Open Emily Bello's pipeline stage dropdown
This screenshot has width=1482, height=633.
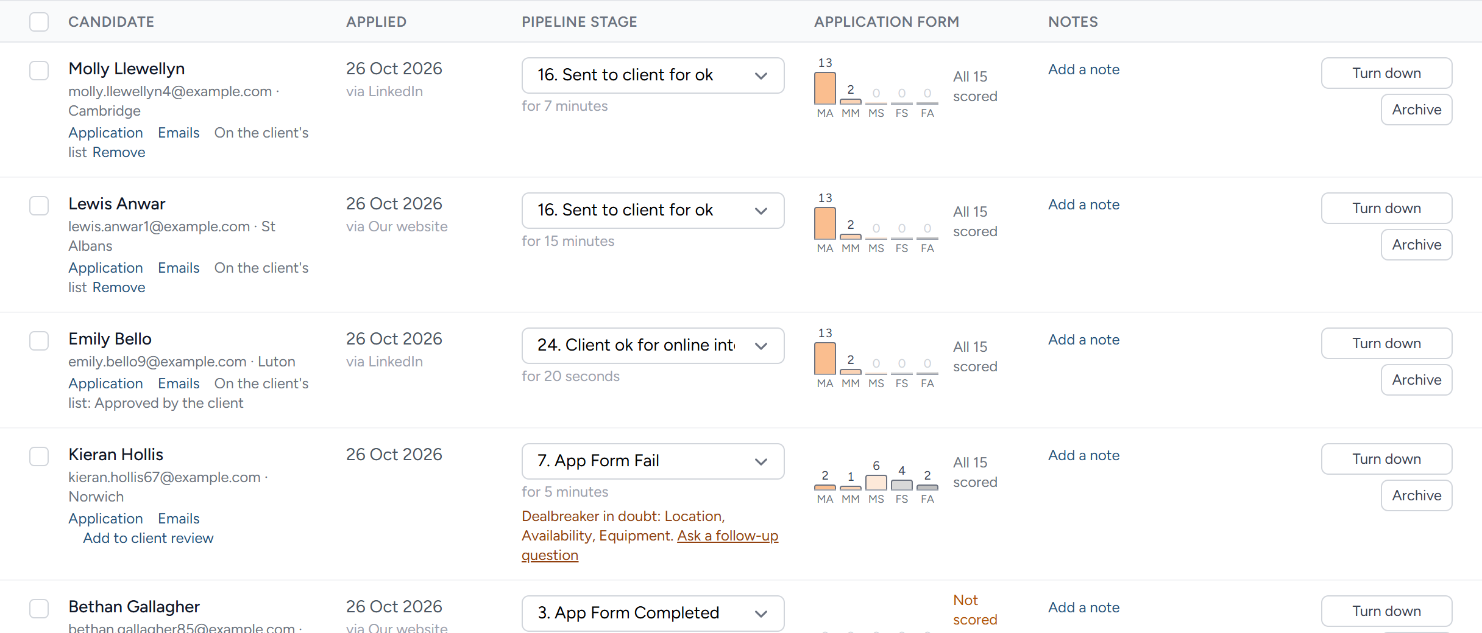point(653,346)
